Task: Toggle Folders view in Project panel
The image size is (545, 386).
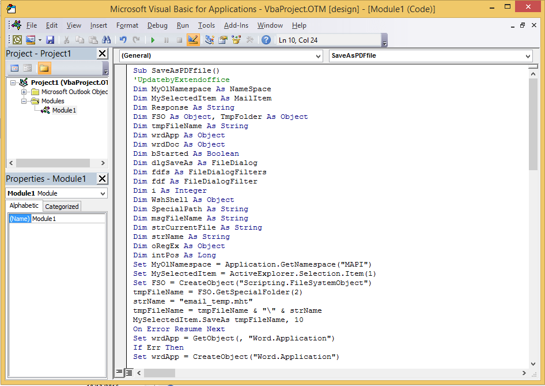Action: [44, 68]
